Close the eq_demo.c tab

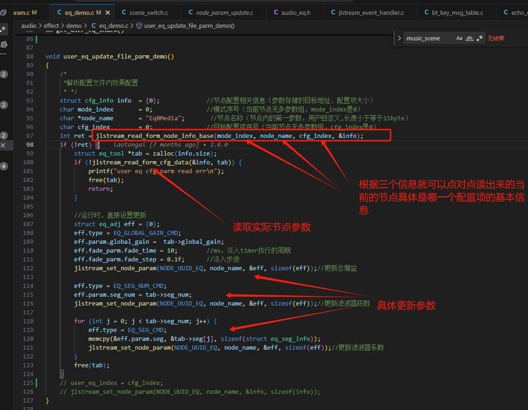108,13
